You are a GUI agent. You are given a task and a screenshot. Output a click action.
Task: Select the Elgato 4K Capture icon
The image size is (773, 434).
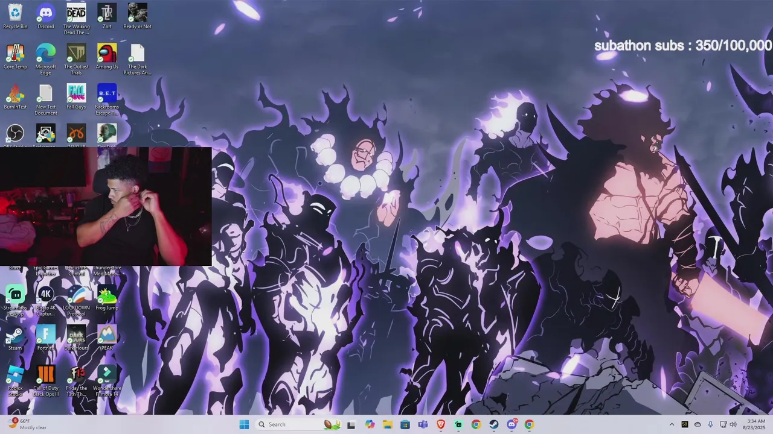pyautogui.click(x=46, y=301)
